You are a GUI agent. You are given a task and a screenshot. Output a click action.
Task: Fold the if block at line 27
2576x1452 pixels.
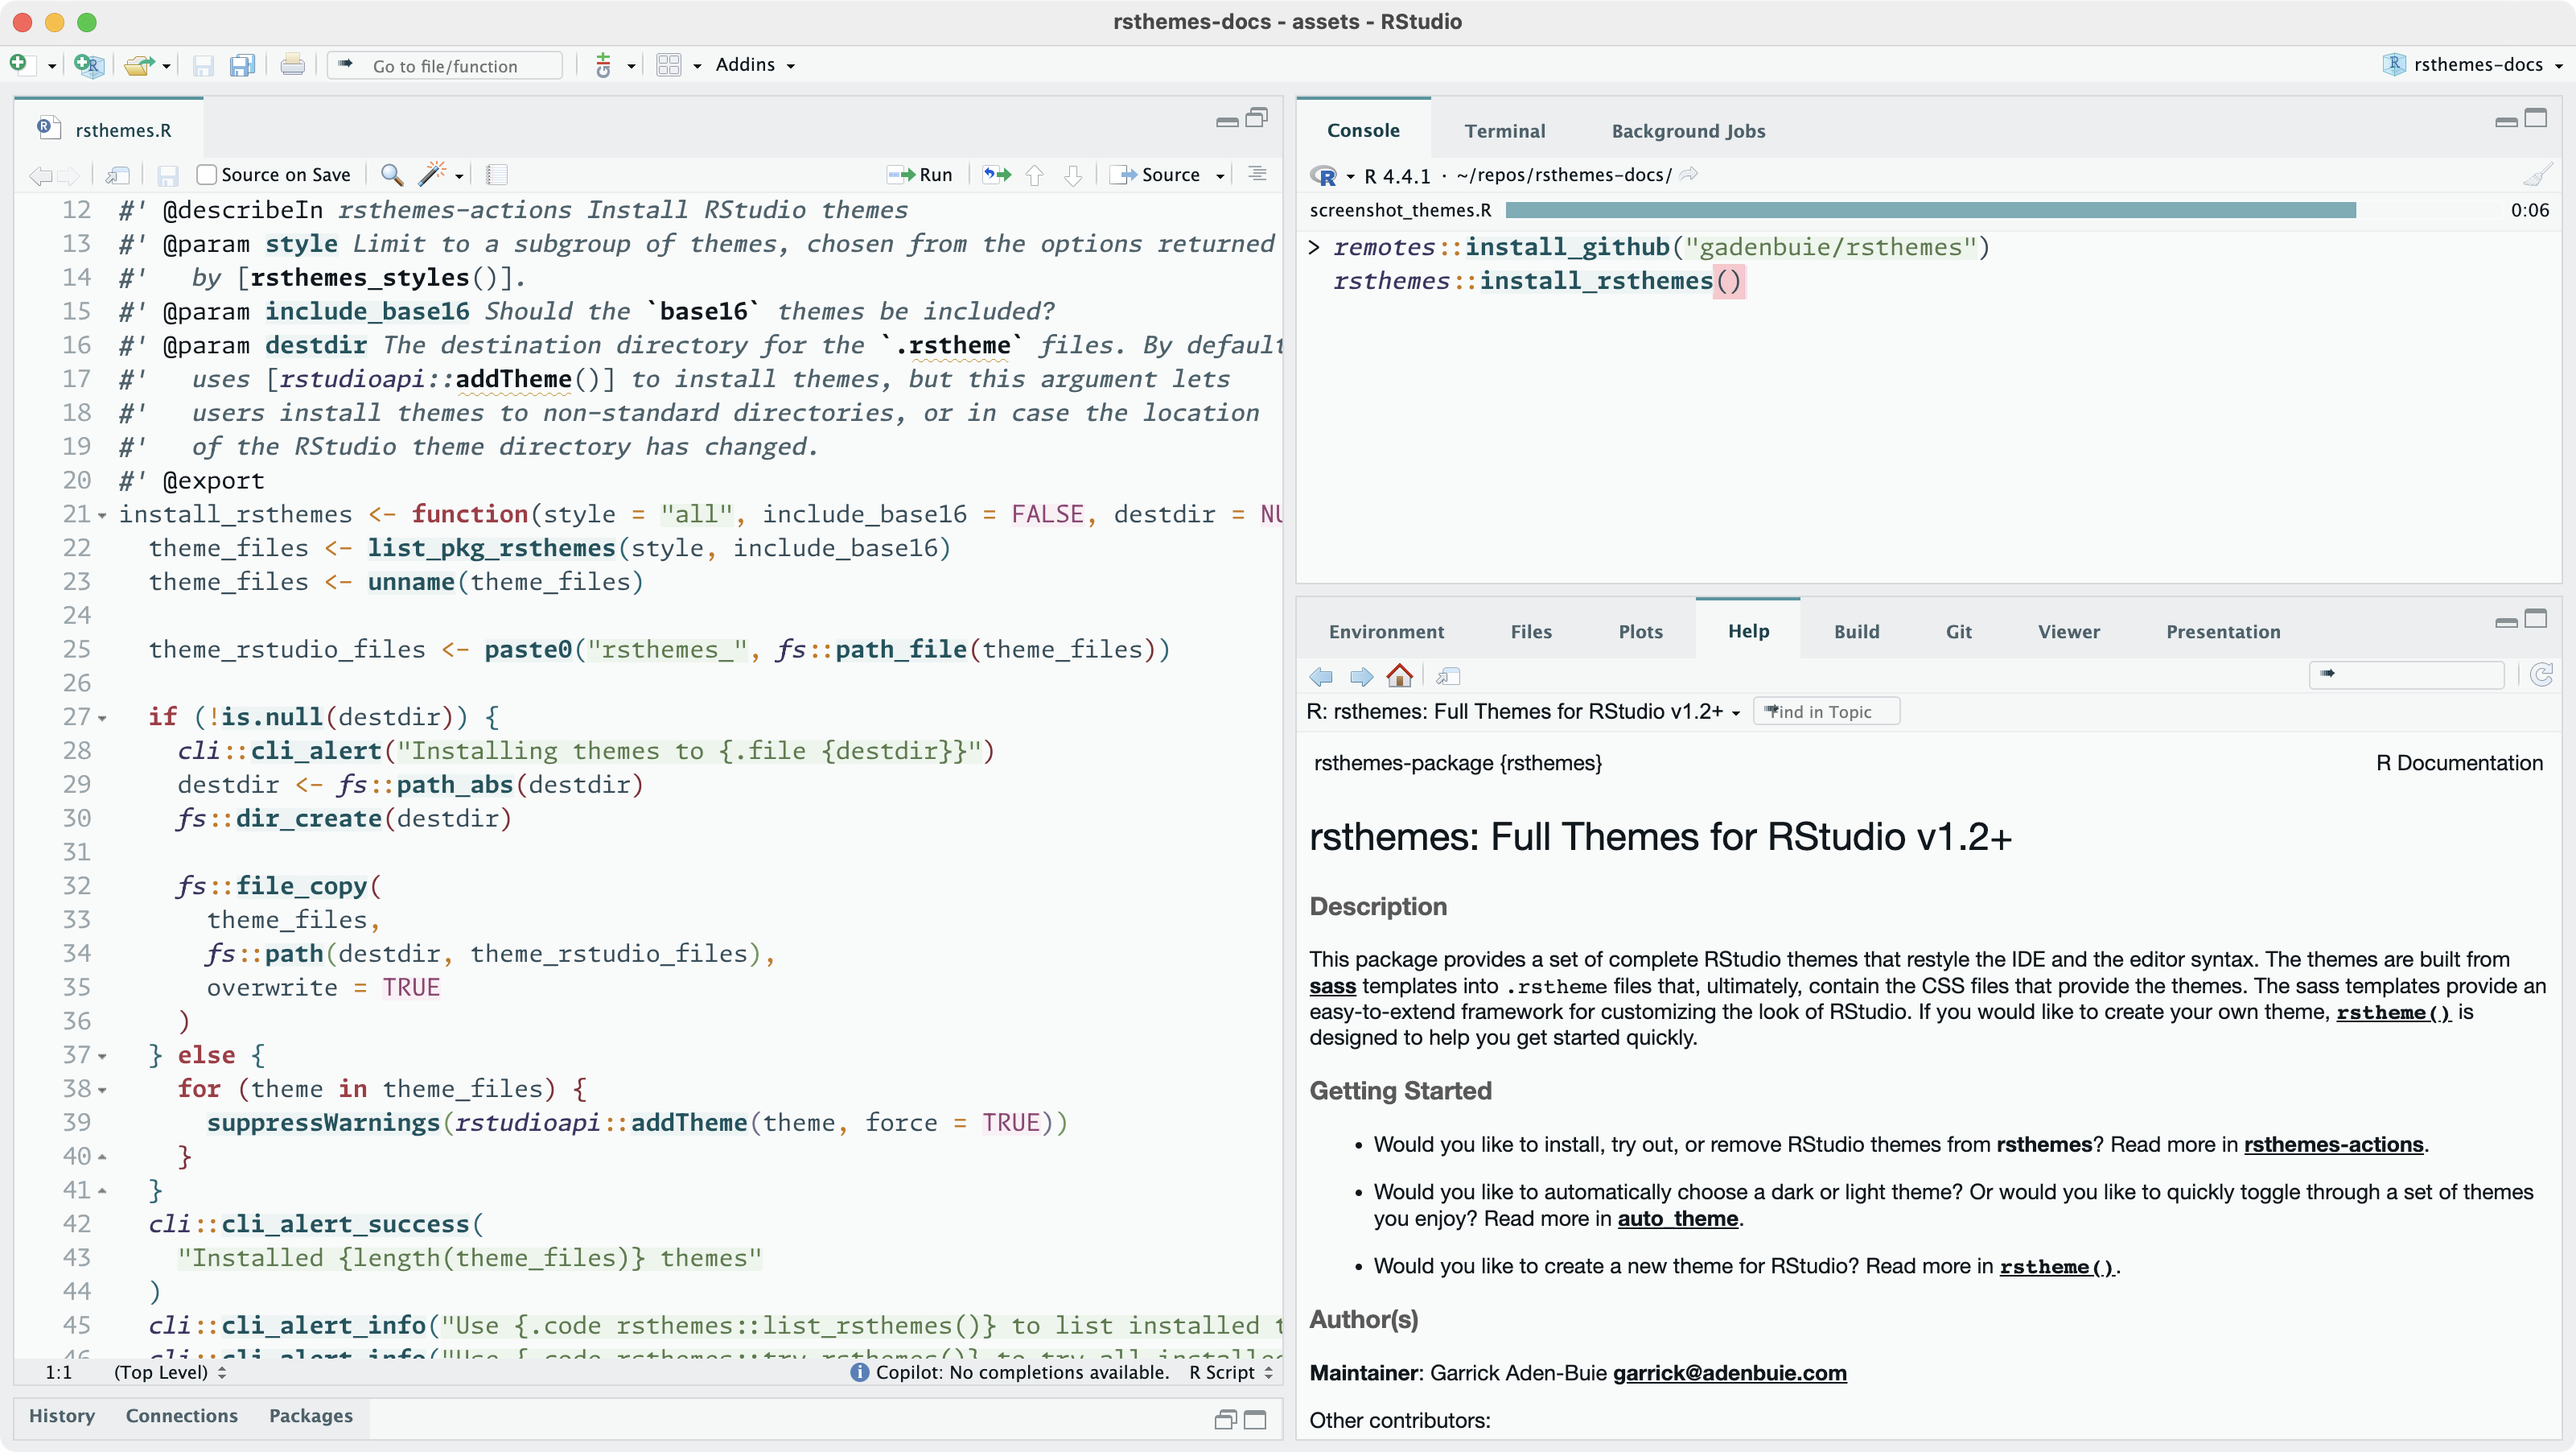pos(102,719)
